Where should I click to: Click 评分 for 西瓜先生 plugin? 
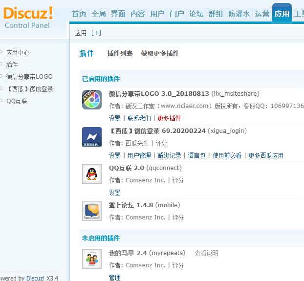pos(161,143)
